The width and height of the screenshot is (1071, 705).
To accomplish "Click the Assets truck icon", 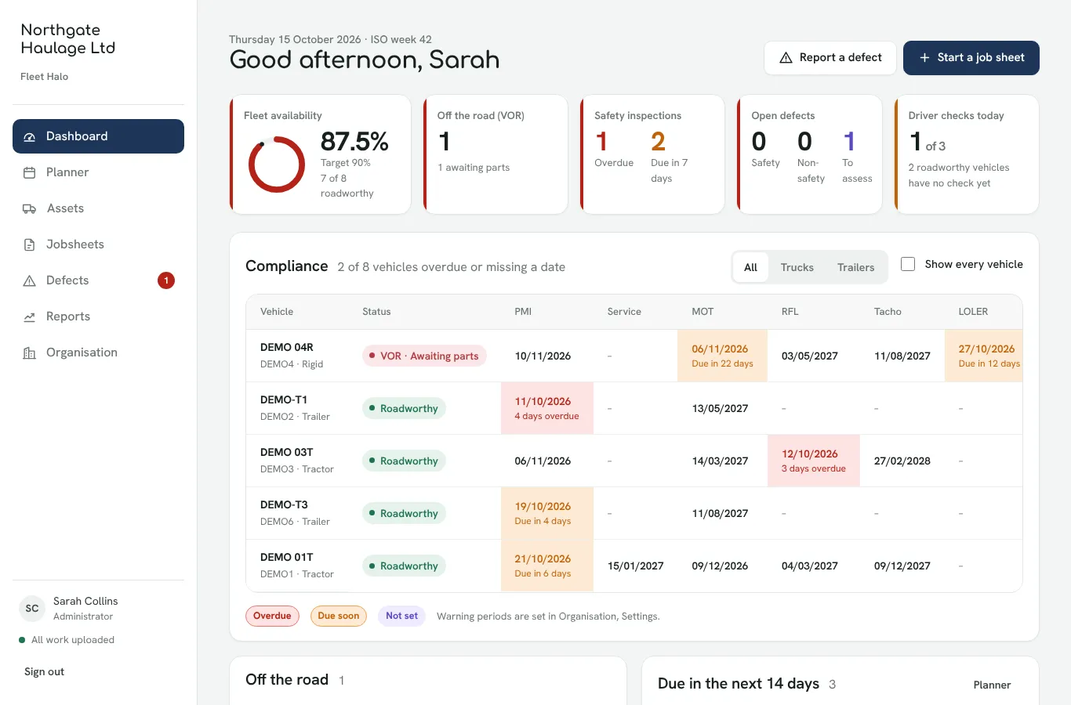I will click(30, 208).
